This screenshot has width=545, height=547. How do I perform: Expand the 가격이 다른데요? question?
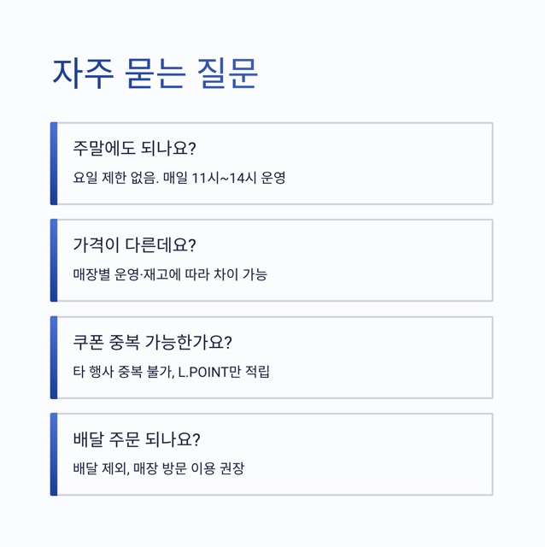pos(135,245)
